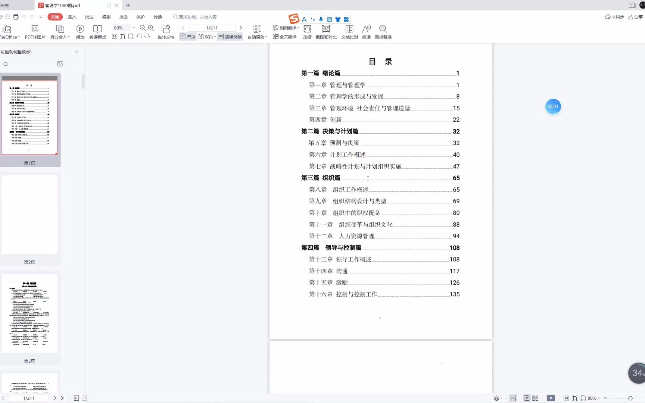Click the sidebar vertical scrollbar
Screen dimensions: 645x403
83,81
